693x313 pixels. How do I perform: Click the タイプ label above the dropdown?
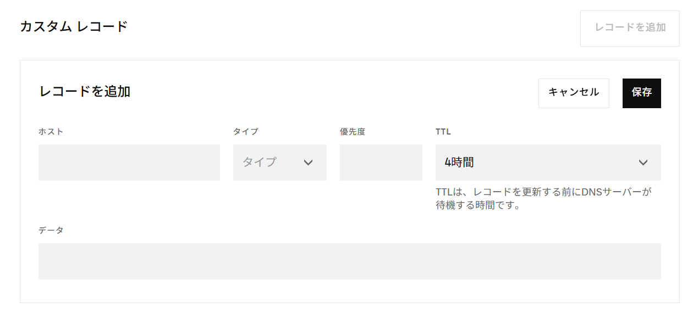coord(246,132)
